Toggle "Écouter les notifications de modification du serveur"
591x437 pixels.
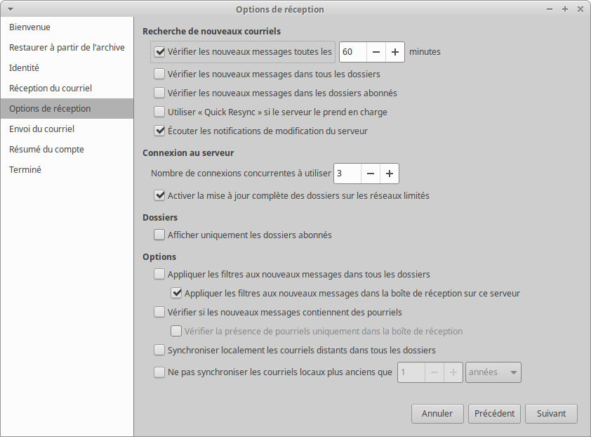coord(159,131)
